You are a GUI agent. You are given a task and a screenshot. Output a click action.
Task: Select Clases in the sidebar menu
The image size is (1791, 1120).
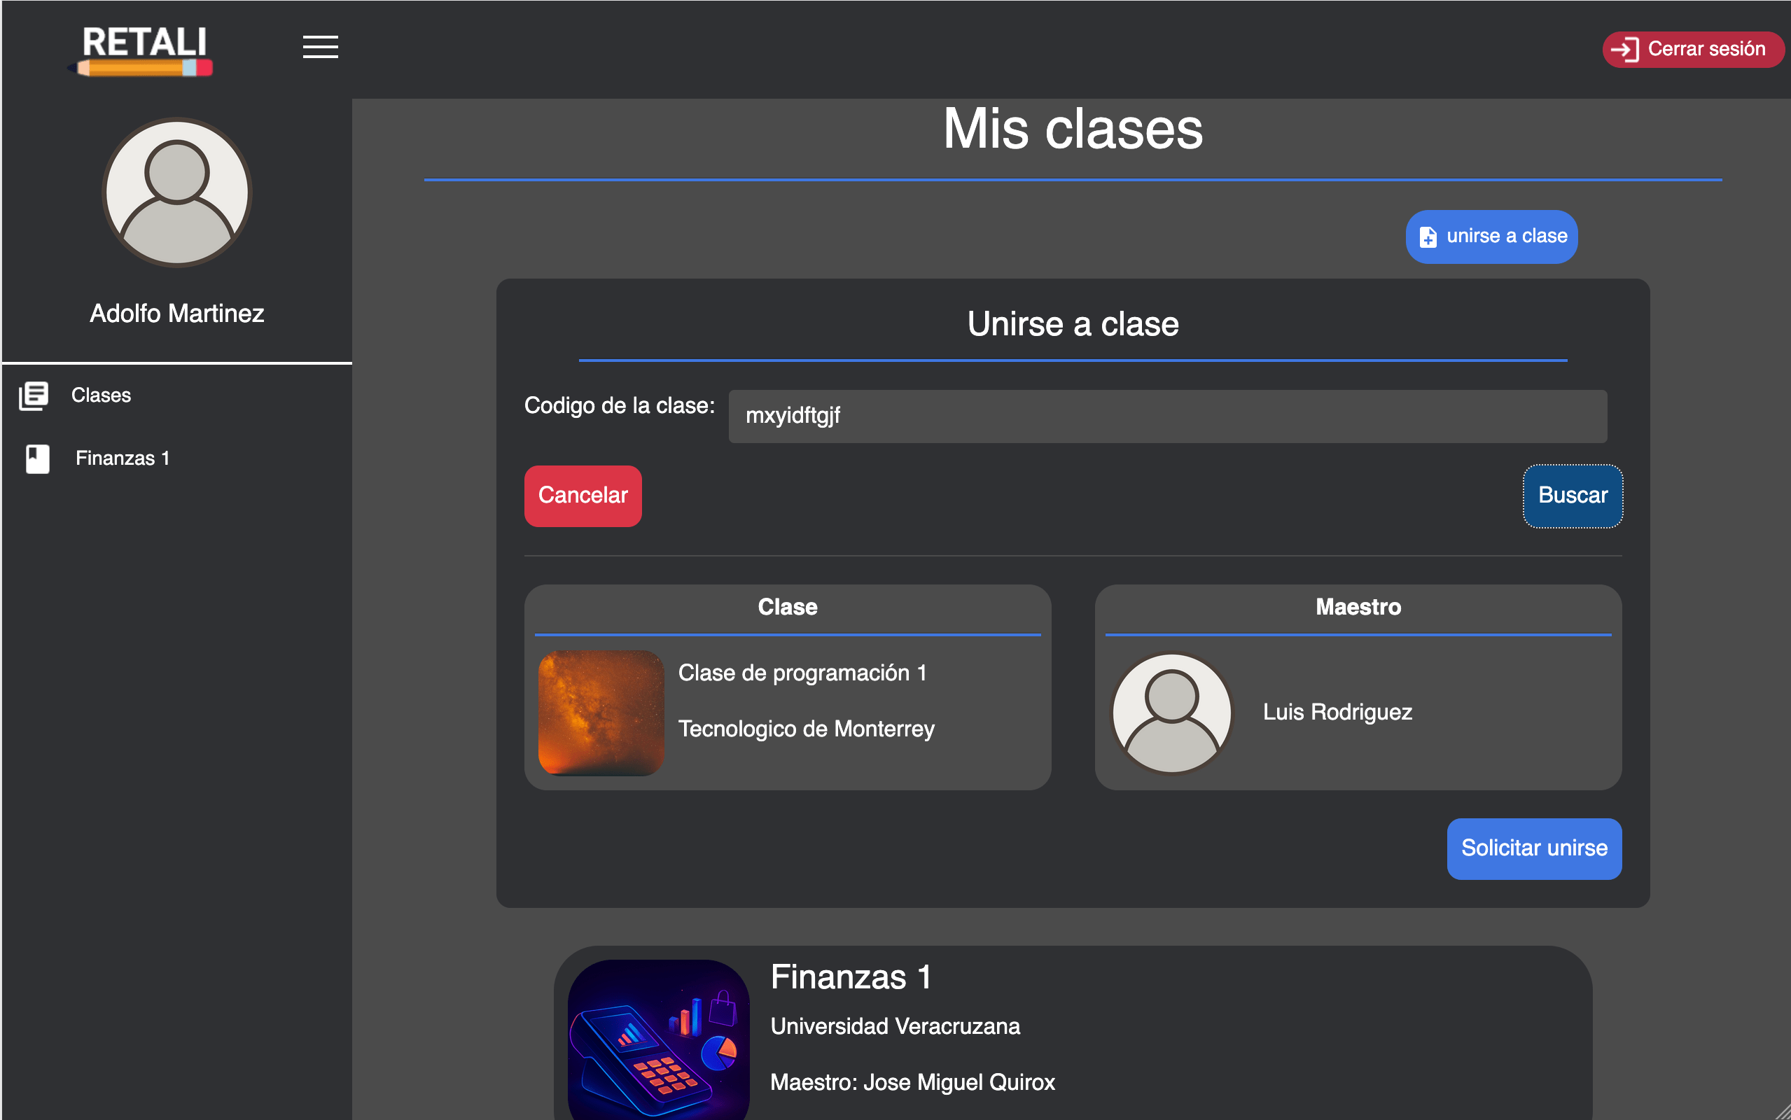[x=101, y=395]
